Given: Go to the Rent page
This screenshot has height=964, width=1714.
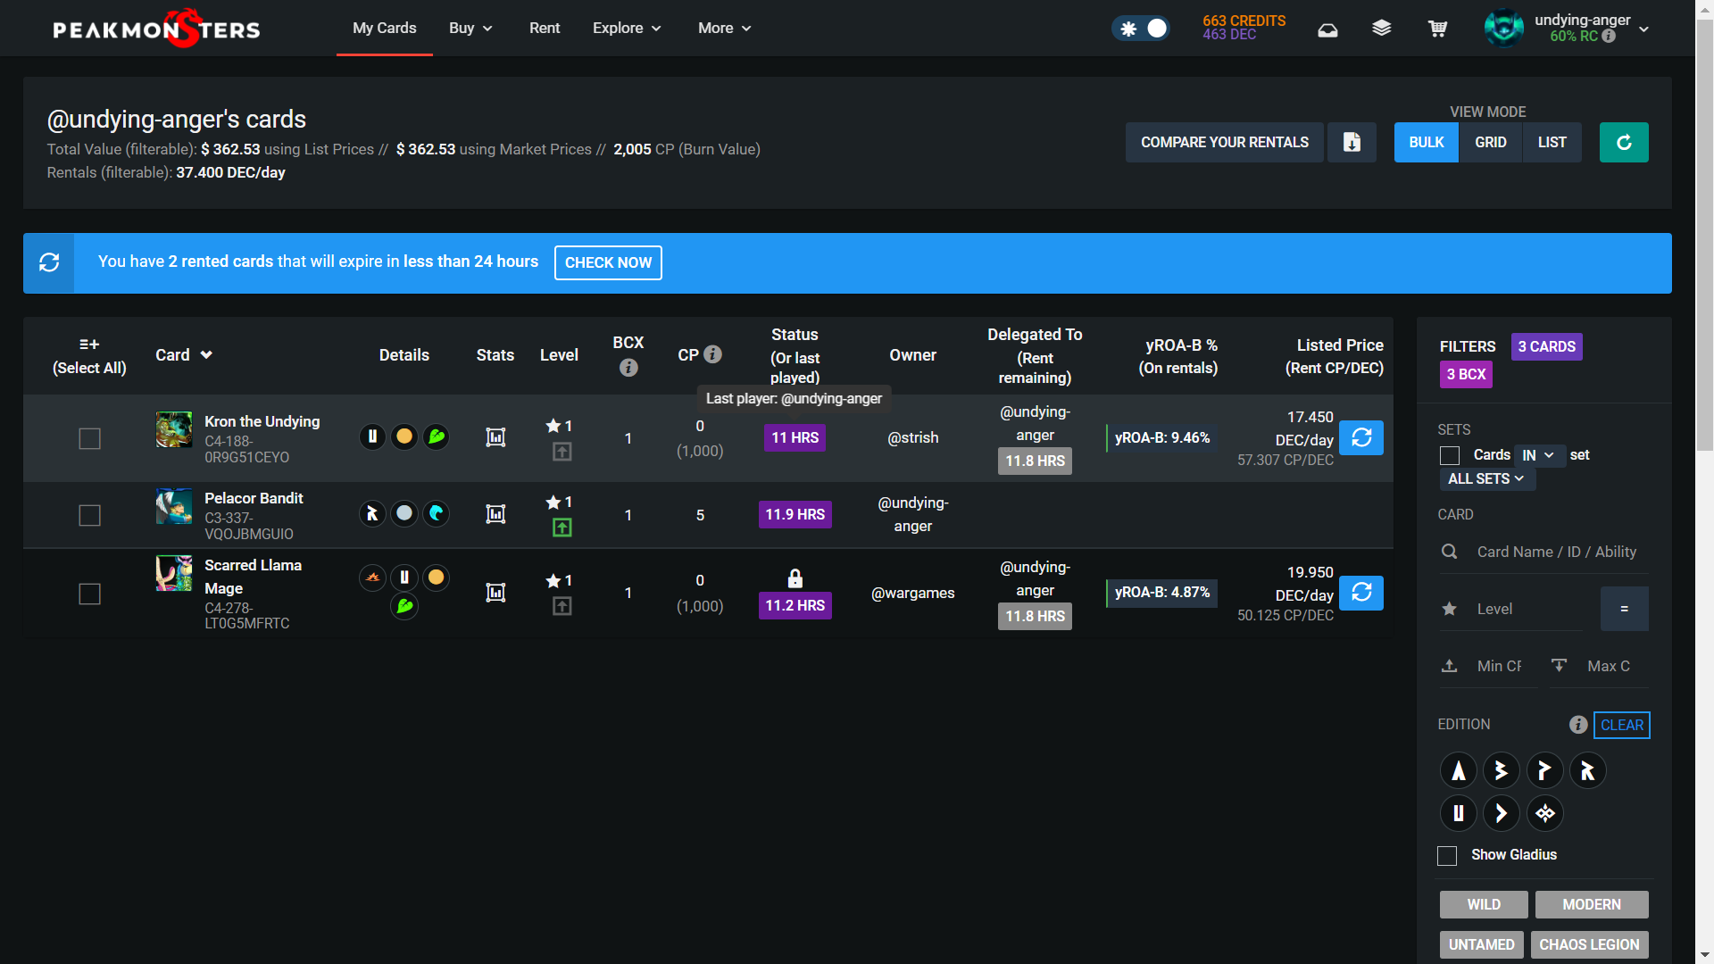Looking at the screenshot, I should [x=545, y=29].
